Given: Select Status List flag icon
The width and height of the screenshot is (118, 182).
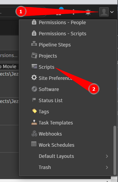Looking at the screenshot, I should pyautogui.click(x=34, y=100).
